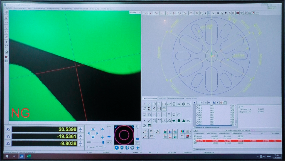Select the solid ring light mode icon
This screenshot has height=161, width=285.
[x=117, y=148]
